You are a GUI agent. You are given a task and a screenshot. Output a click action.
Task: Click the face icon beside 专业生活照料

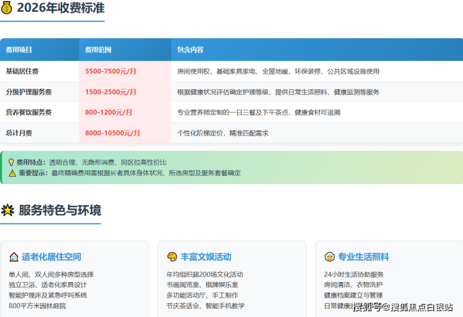(x=329, y=256)
